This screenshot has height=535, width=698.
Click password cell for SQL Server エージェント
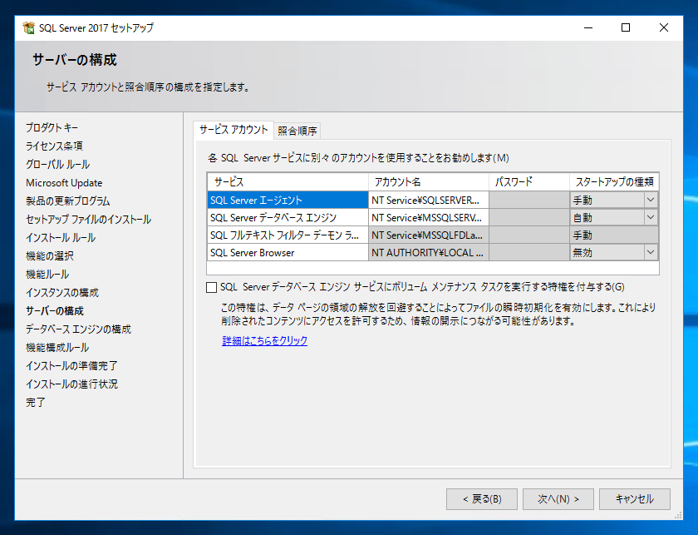(529, 200)
